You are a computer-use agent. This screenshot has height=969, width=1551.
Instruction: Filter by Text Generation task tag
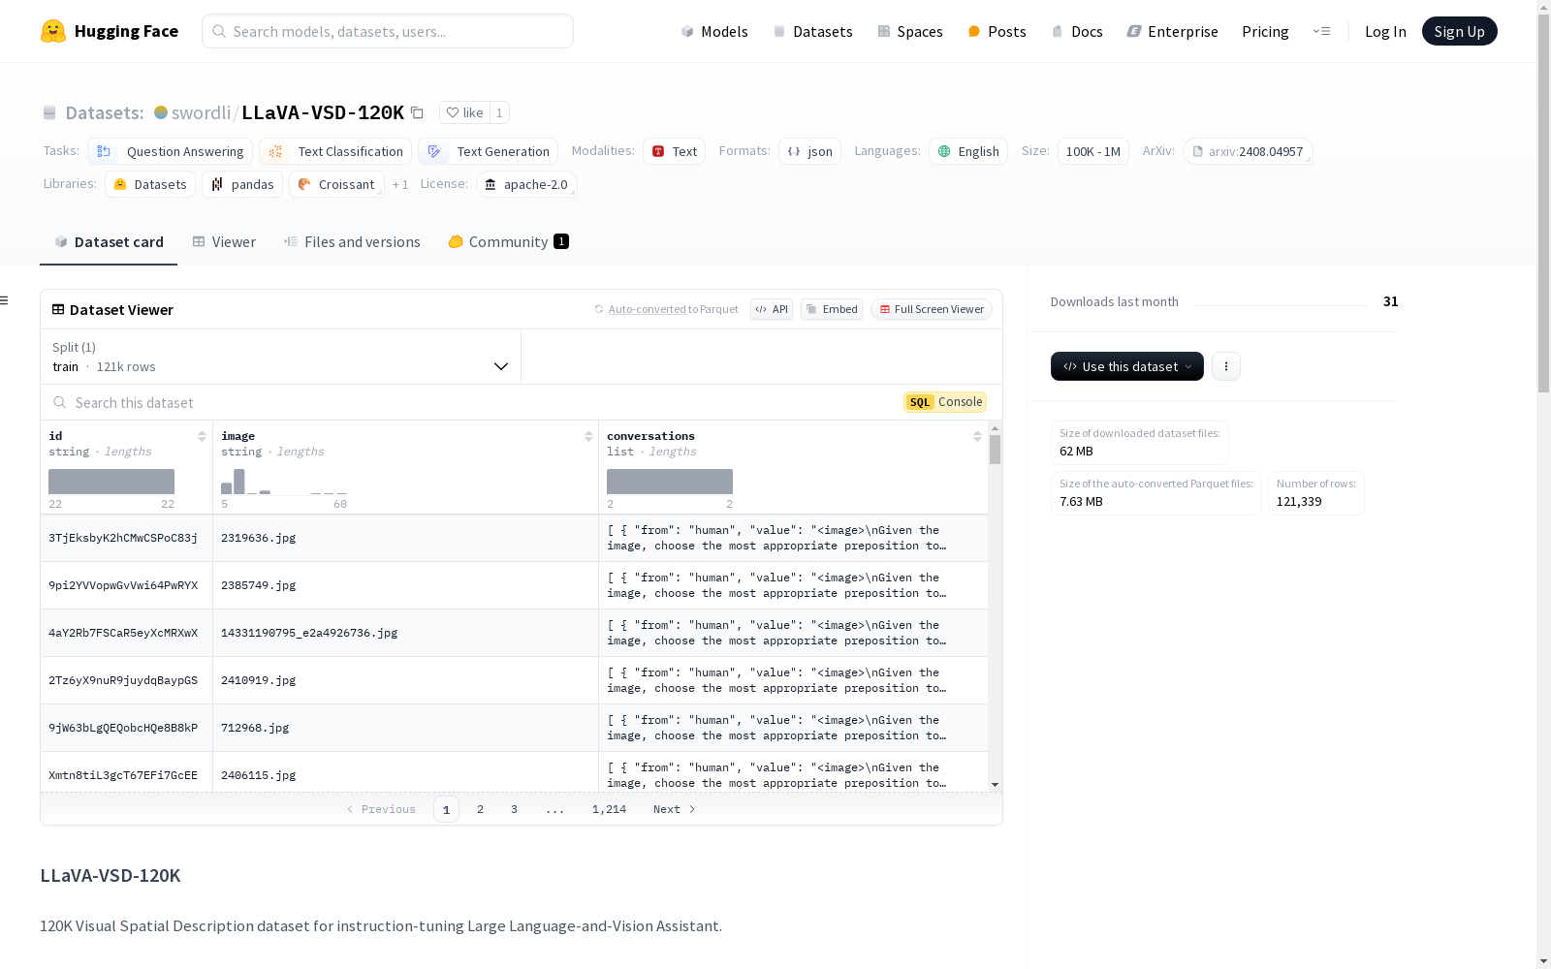point(488,151)
